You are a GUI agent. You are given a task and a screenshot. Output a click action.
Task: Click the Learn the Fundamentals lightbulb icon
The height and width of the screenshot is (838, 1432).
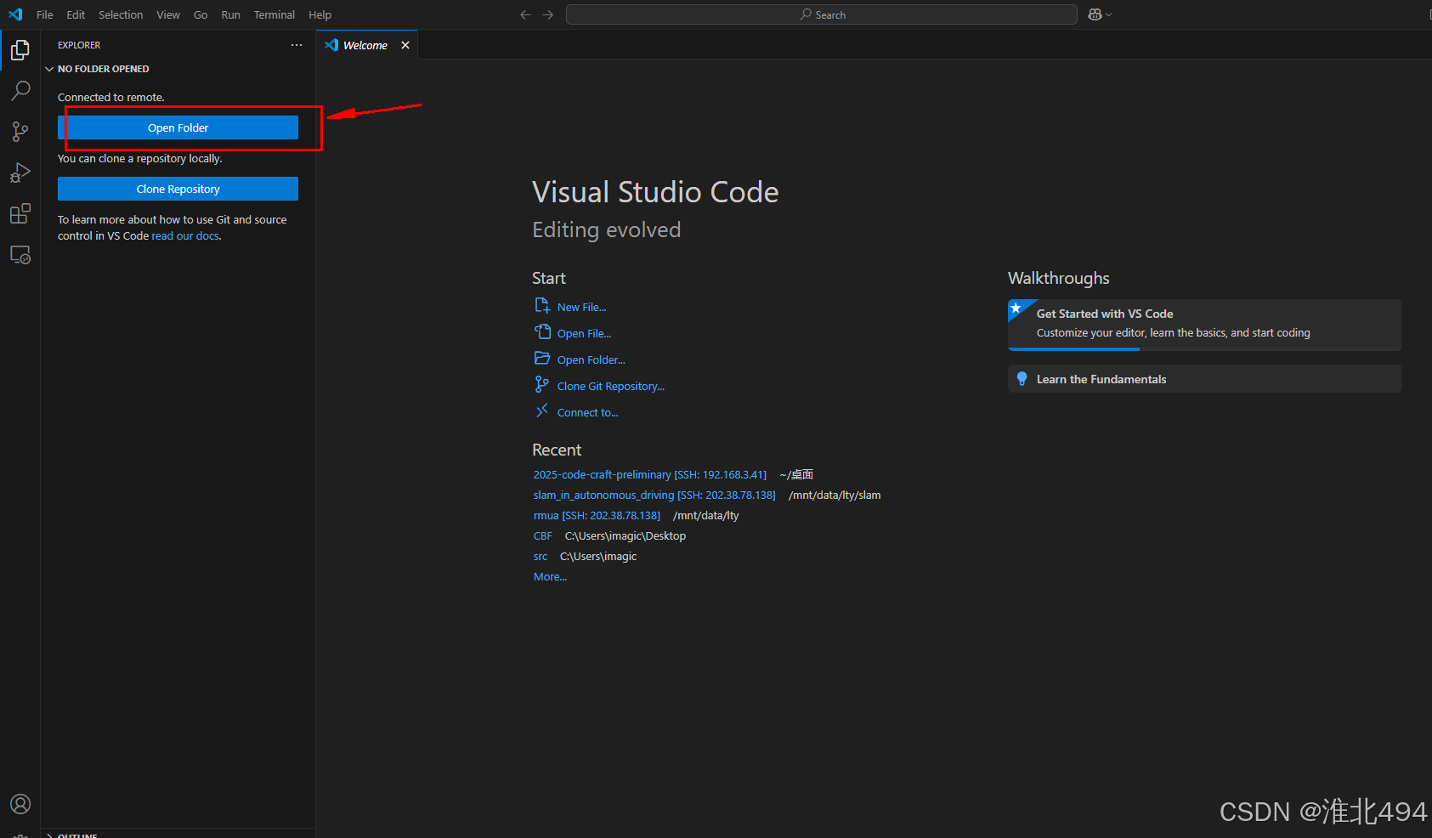[1022, 379]
